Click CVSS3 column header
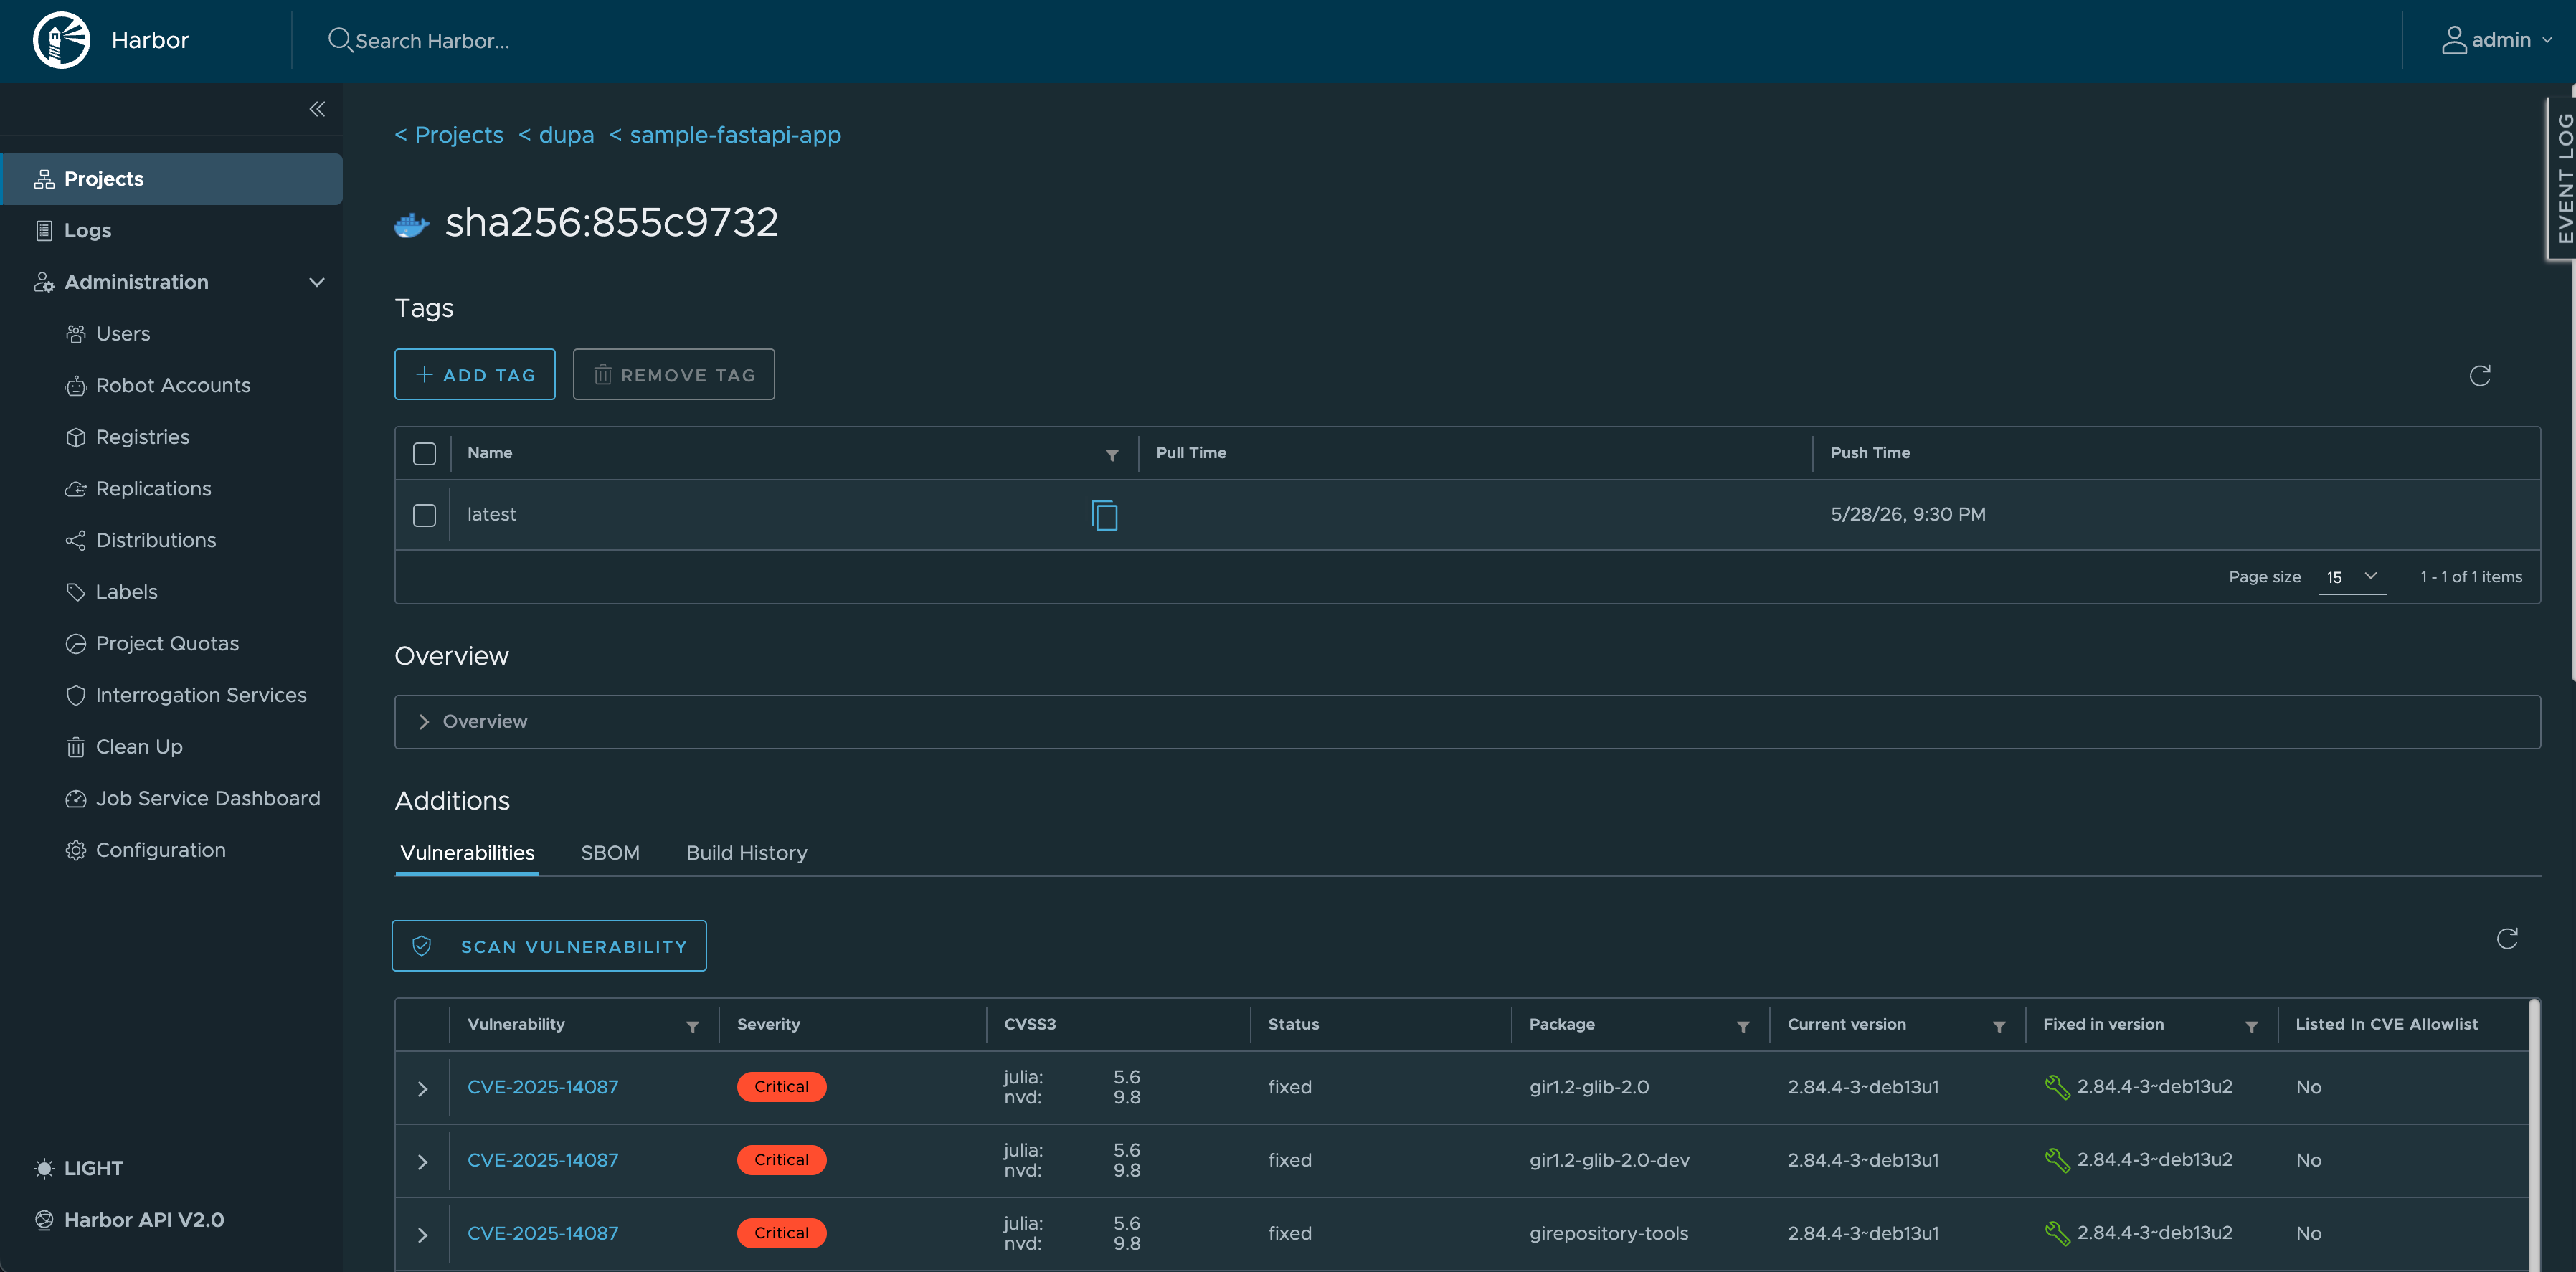2576x1272 pixels. tap(1030, 1024)
